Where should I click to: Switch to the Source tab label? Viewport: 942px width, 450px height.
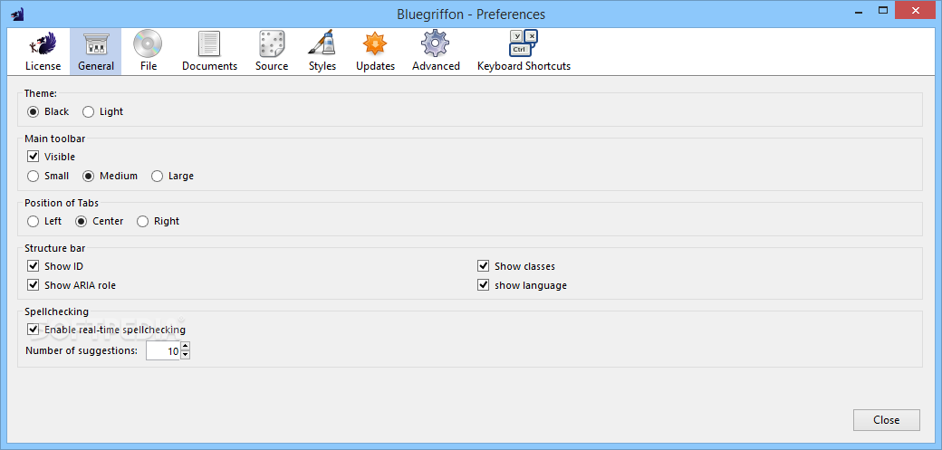tap(272, 66)
